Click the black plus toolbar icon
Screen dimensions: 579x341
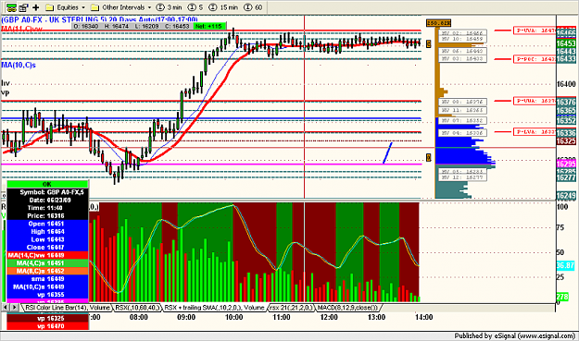click(36, 7)
